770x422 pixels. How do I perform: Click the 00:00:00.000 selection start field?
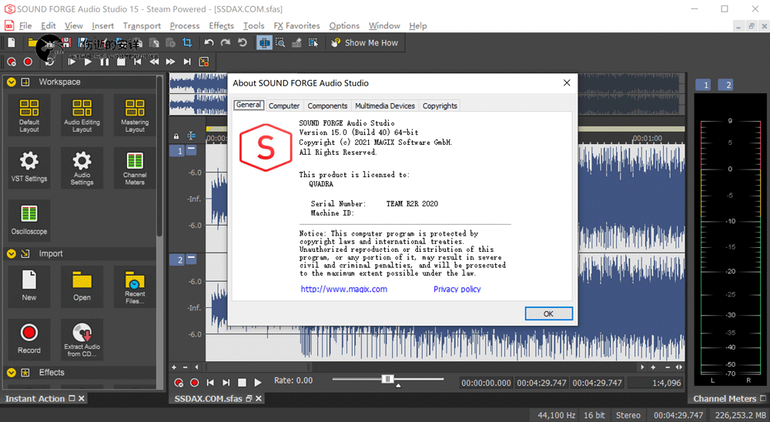coord(486,383)
